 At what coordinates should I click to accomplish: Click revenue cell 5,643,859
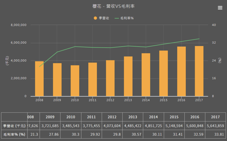click(x=215, y=126)
